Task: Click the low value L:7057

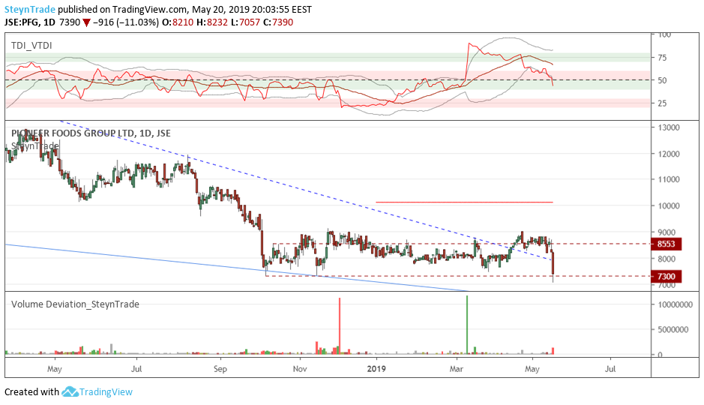Action: pyautogui.click(x=245, y=22)
